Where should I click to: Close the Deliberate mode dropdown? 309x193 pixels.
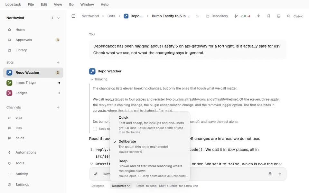point(121,186)
